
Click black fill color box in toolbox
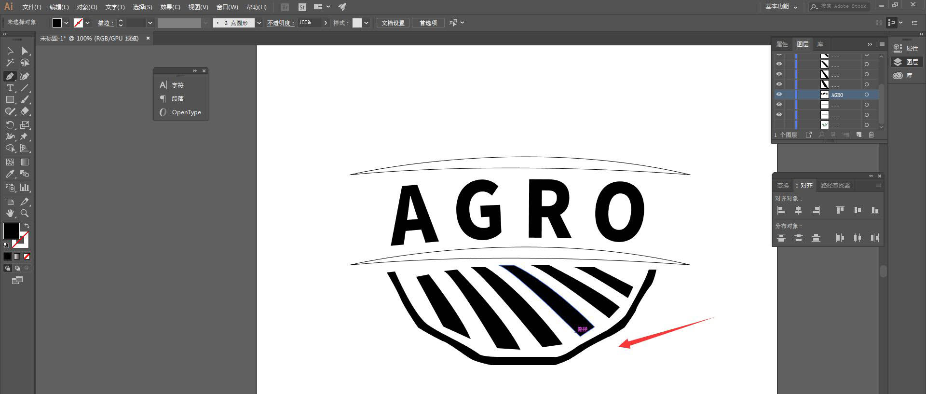tap(11, 231)
